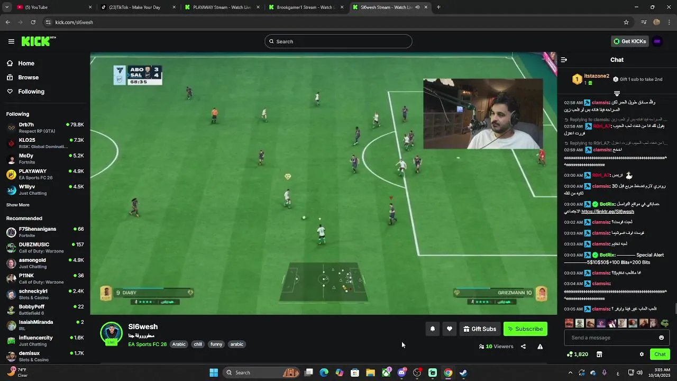Image resolution: width=677 pixels, height=381 pixels.
Task: Open schneckyirl recommended channel
Action: 45,294
